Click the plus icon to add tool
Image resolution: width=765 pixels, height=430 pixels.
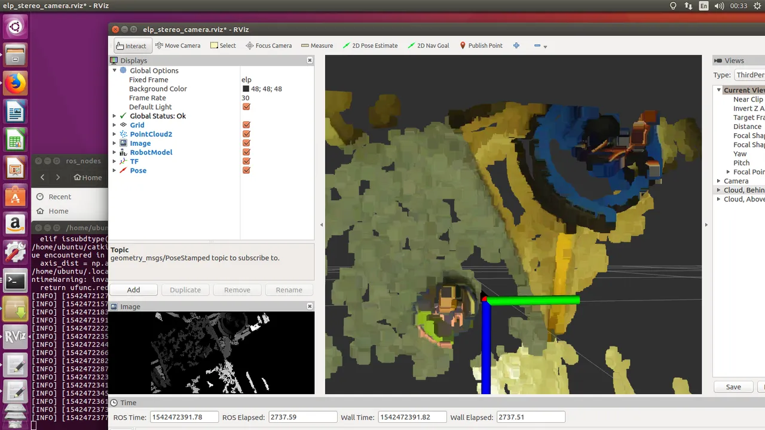click(x=516, y=45)
